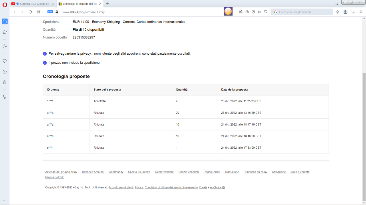Click info icon beside privacy notice
Image resolution: width=366 pixels, height=205 pixels.
click(45, 54)
